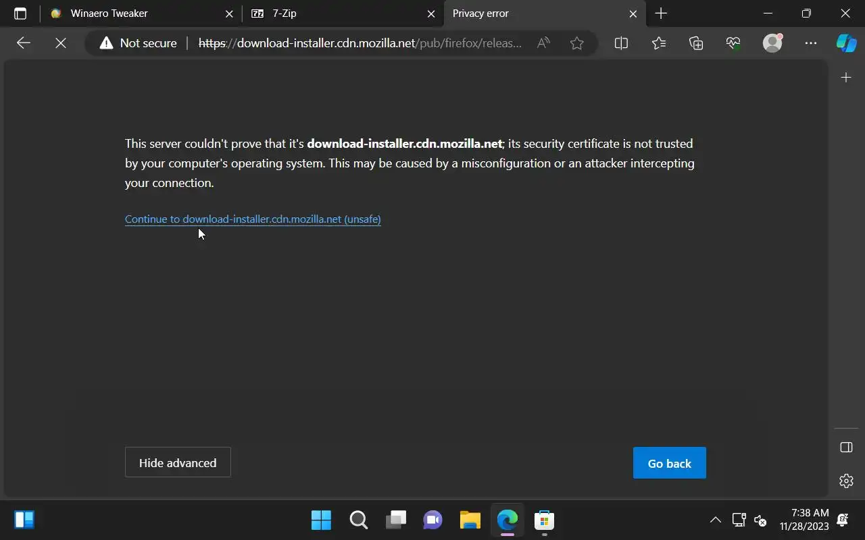Open taskbar Search

click(358, 520)
